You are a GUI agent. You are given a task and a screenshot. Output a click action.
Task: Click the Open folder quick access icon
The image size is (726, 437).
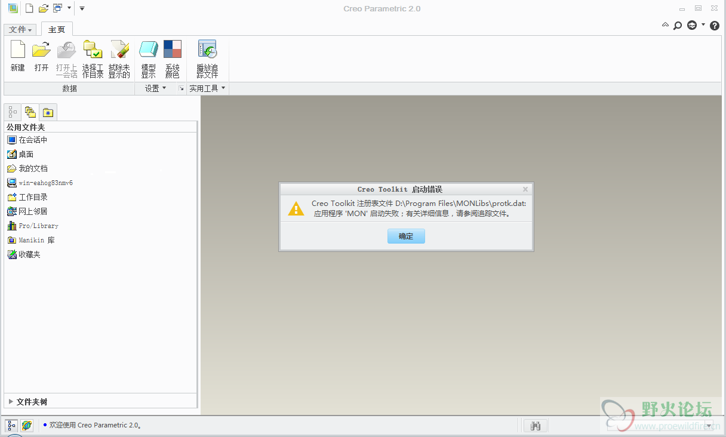point(43,8)
